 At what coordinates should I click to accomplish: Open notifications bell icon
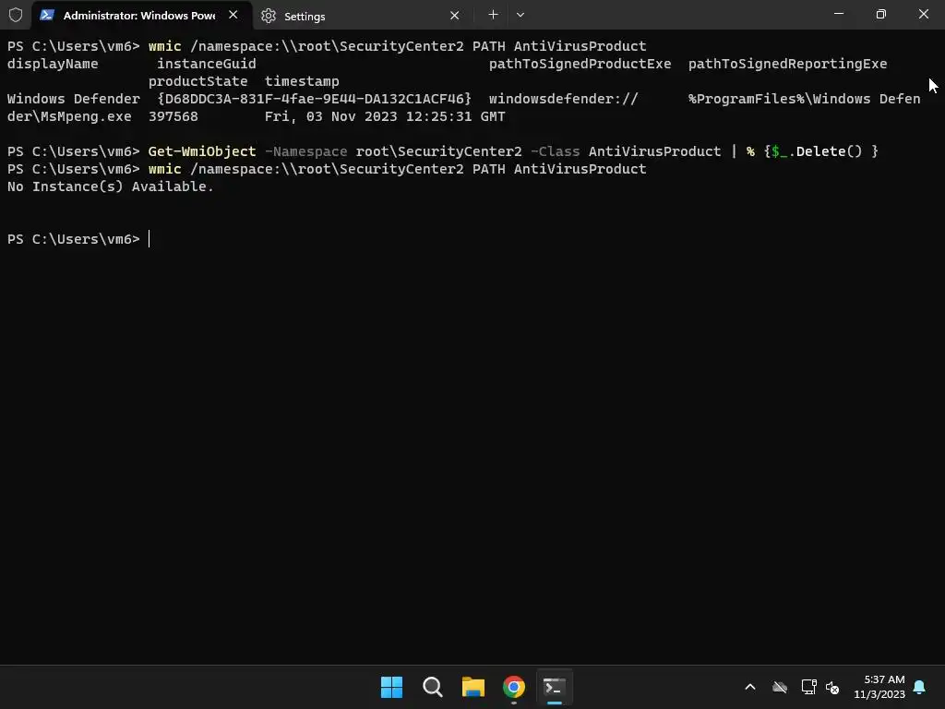[x=919, y=687]
